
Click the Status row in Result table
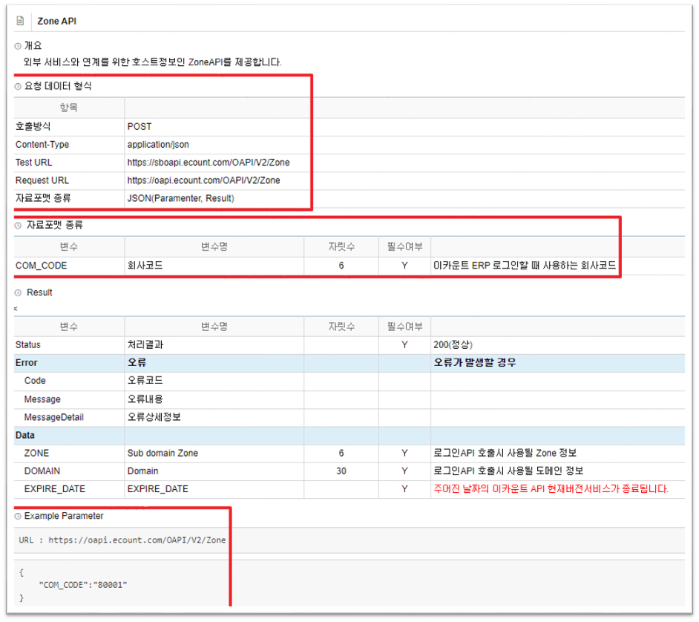(349, 345)
